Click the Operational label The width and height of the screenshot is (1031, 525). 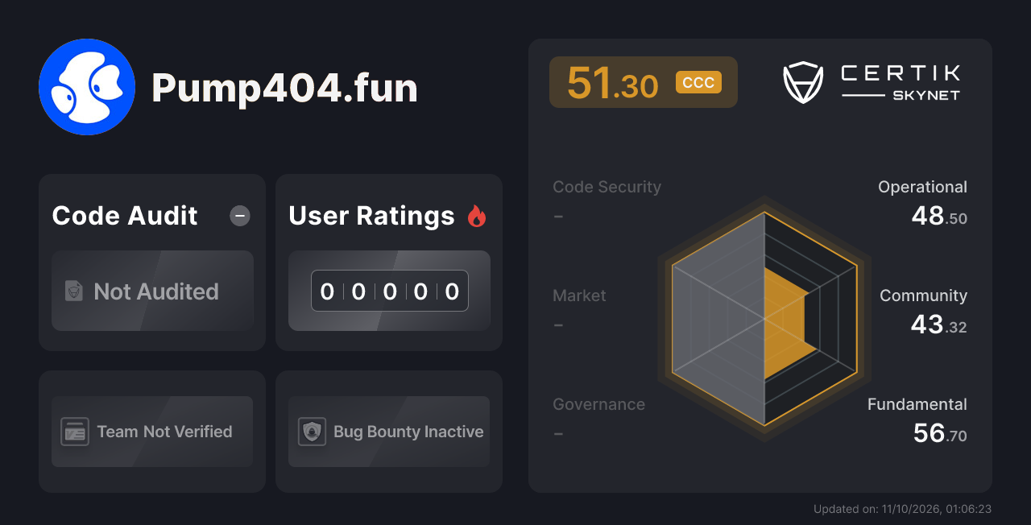(922, 187)
